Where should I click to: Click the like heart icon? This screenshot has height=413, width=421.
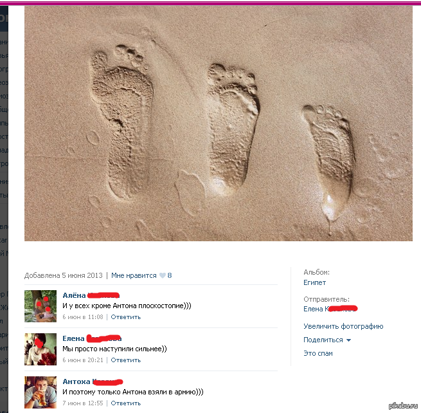pyautogui.click(x=163, y=275)
